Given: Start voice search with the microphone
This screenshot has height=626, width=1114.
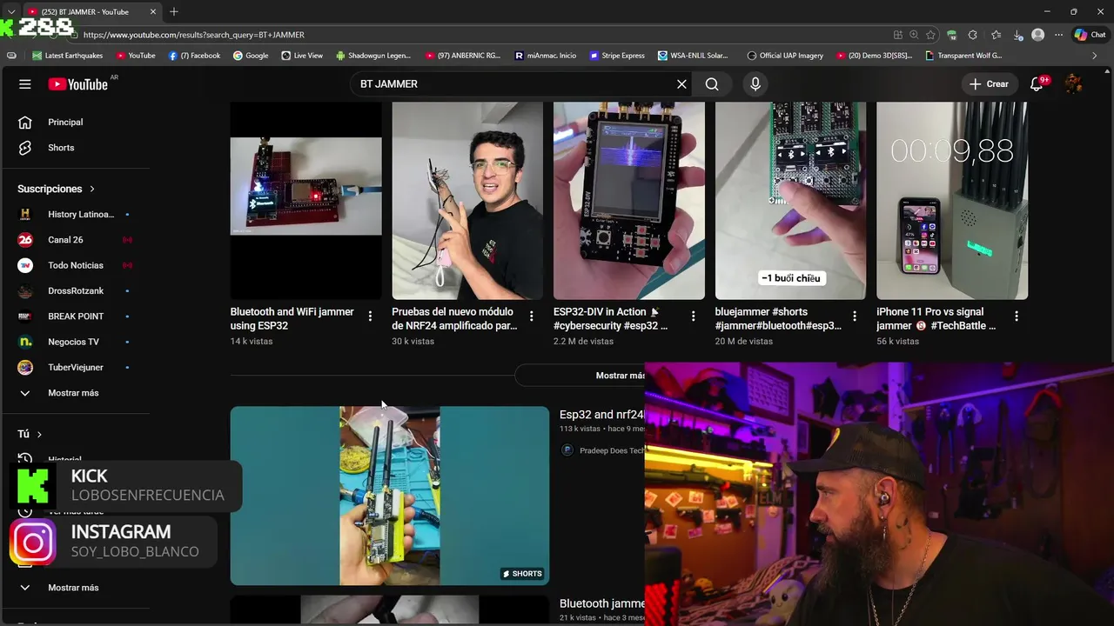Looking at the screenshot, I should pos(755,84).
